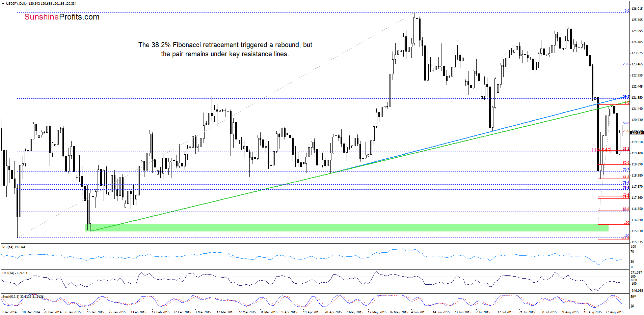Click the 115.830 price axis label
Screen dimensions: 644x315
(637, 231)
